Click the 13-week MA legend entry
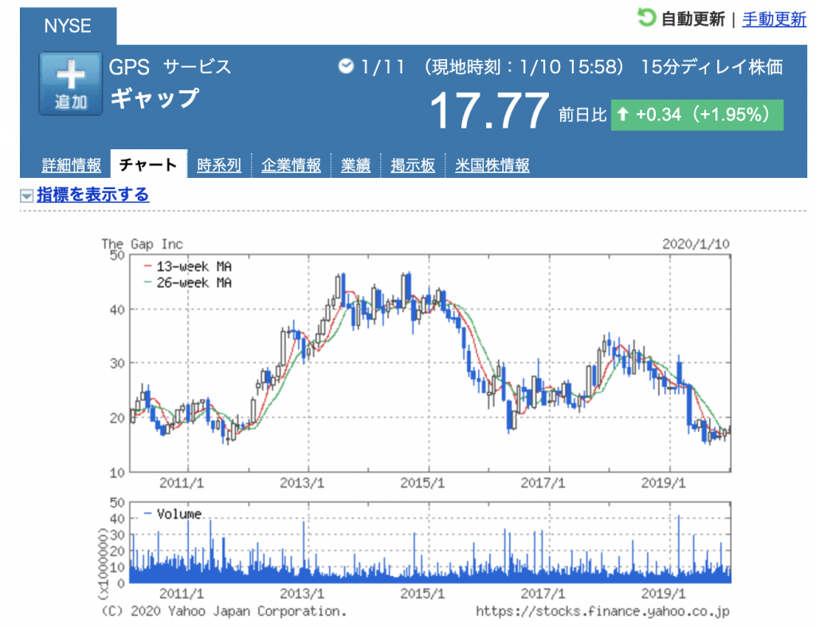The height and width of the screenshot is (627, 816). pyautogui.click(x=187, y=266)
